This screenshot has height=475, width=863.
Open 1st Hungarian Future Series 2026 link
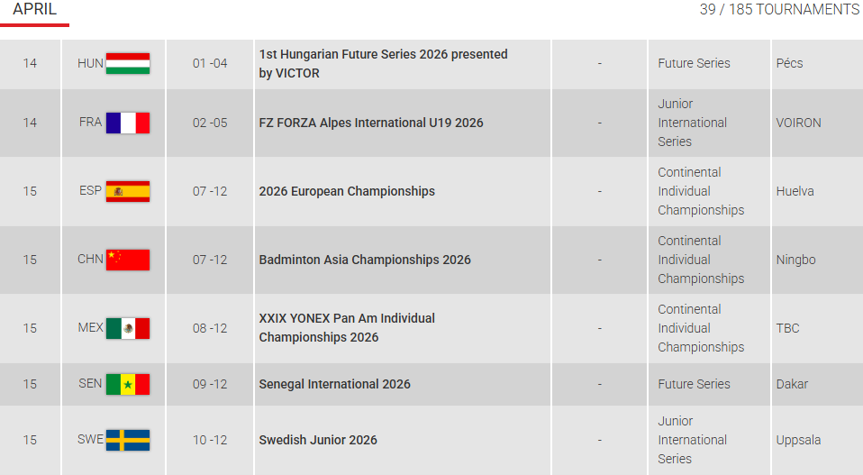[x=383, y=63]
